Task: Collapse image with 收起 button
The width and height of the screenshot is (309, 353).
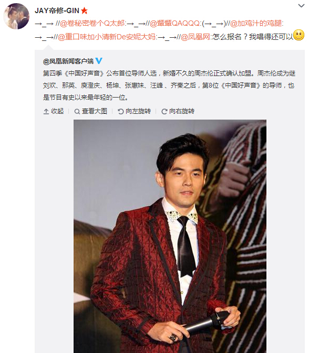Action: tap(54, 111)
